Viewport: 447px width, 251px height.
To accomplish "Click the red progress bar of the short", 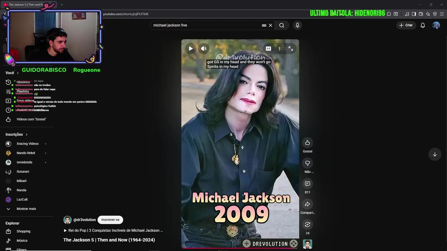I will [x=240, y=248].
